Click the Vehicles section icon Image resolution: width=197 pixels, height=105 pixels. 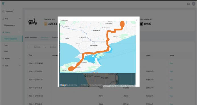3,32
